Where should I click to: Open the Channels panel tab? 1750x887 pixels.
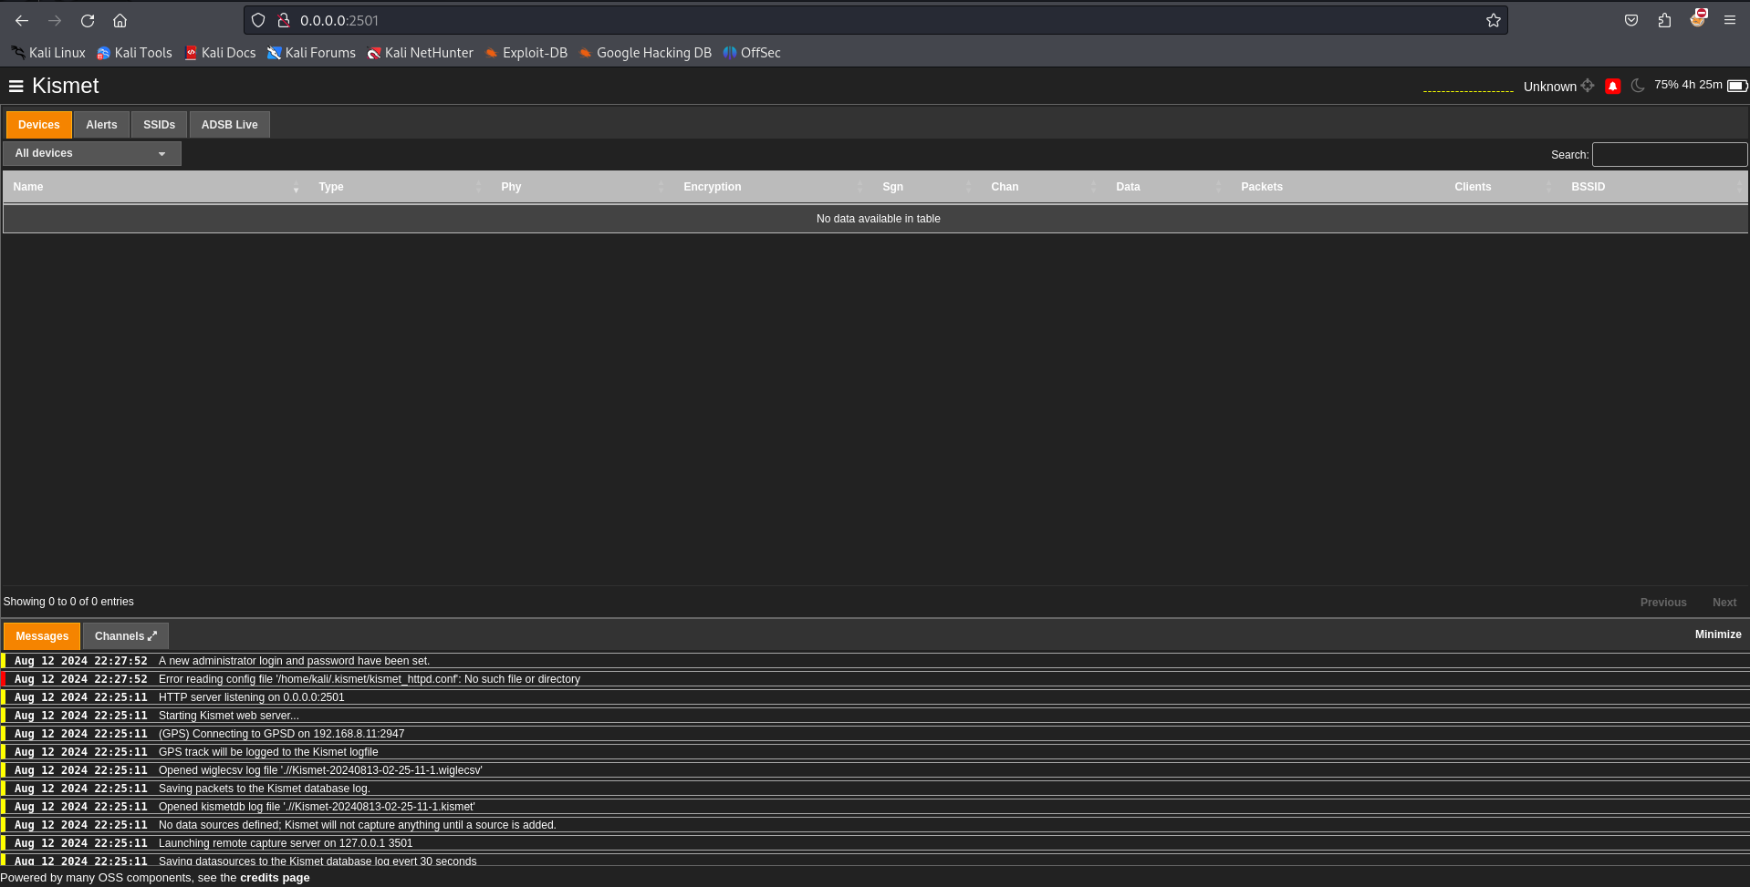[x=125, y=636]
